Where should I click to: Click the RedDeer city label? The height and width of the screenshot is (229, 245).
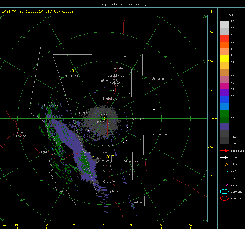115,83
